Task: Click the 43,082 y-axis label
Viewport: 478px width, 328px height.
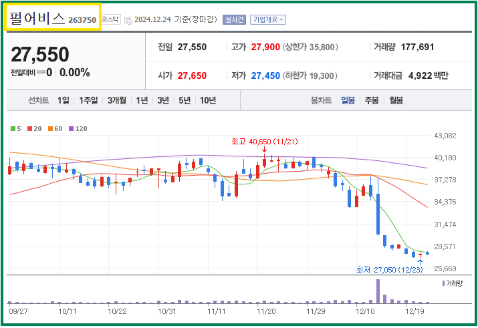Action: [x=445, y=136]
